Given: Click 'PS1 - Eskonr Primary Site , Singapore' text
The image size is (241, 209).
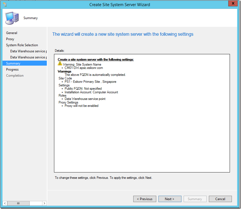Looking at the screenshot, I should coord(90,82).
